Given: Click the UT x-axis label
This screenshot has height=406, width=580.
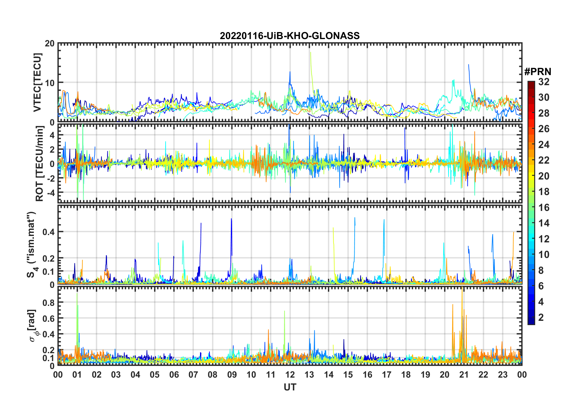Looking at the screenshot, I should point(290,387).
